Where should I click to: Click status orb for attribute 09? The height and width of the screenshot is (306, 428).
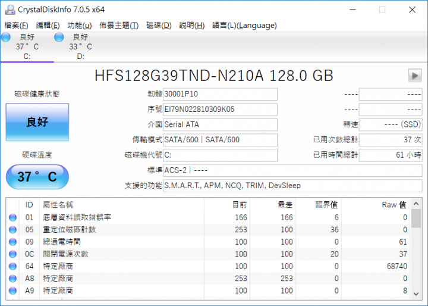(x=12, y=242)
